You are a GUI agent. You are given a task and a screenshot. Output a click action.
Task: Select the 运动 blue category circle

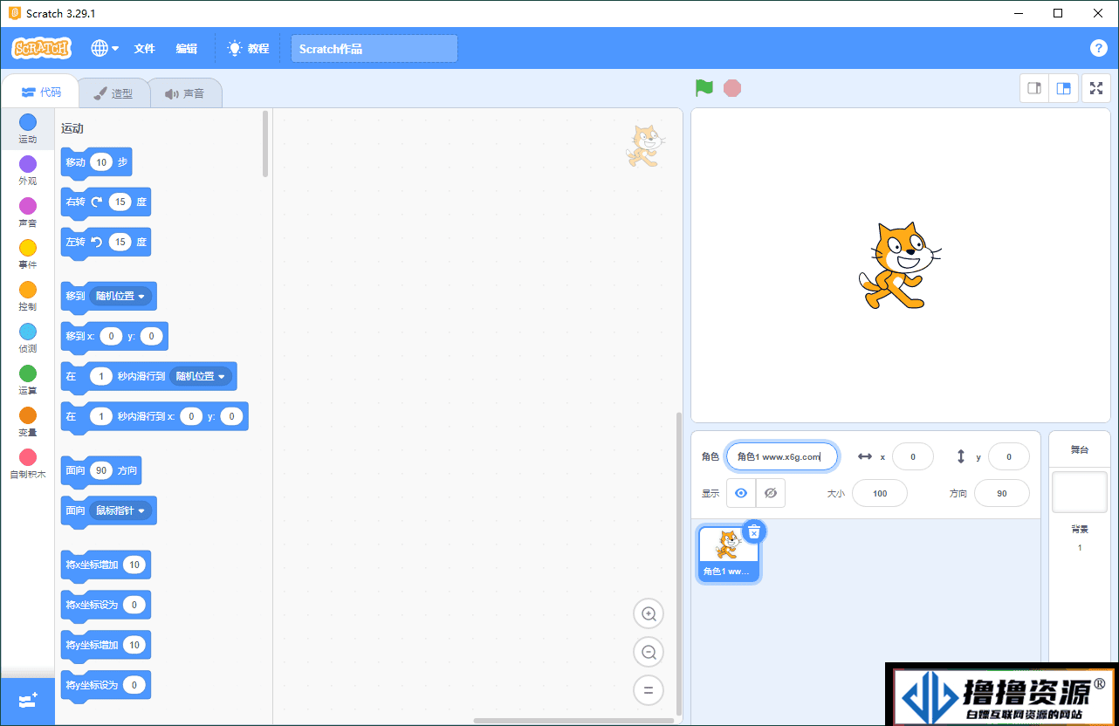click(28, 122)
